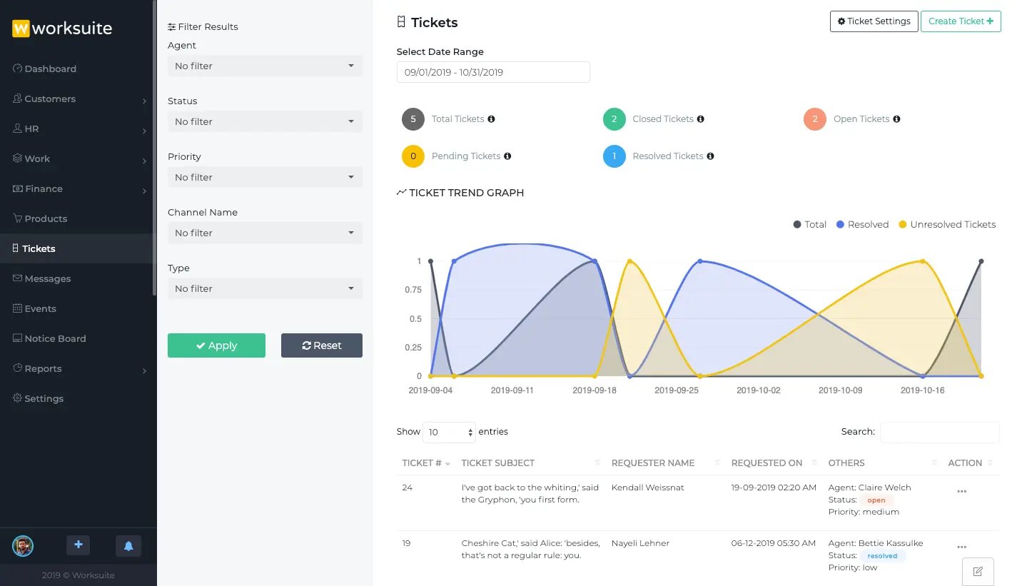Image resolution: width=1017 pixels, height=586 pixels.
Task: Click info icon beside Resolved Tickets
Action: (x=710, y=156)
